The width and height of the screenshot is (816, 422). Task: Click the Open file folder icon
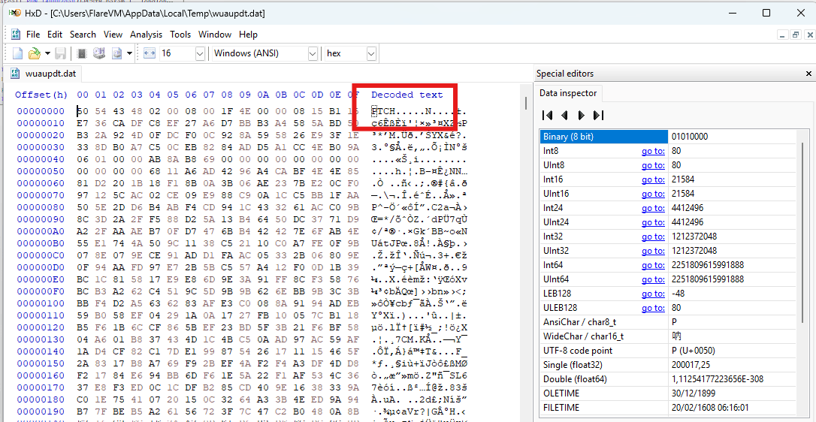tap(35, 53)
